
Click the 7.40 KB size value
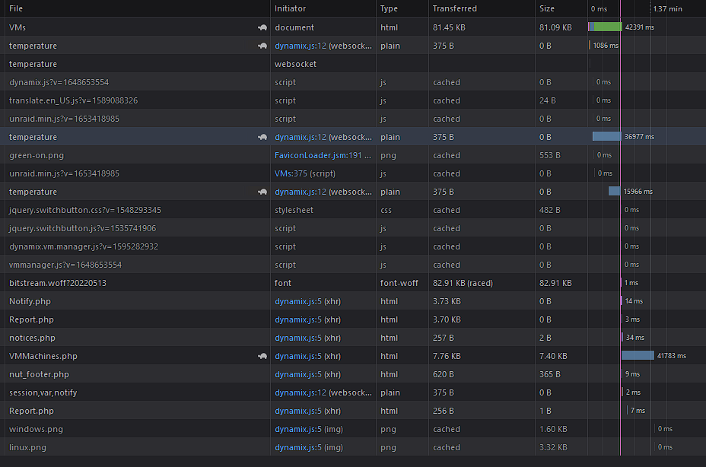pos(553,356)
